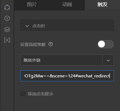Click the 点击时 trigger header text
120x111 pixels.
point(39,26)
